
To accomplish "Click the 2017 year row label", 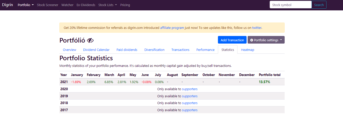I will point(64,110).
